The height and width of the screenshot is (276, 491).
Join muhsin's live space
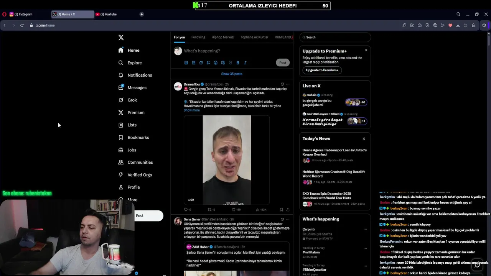[x=334, y=101]
